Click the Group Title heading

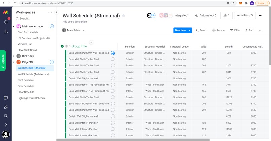(79, 46)
